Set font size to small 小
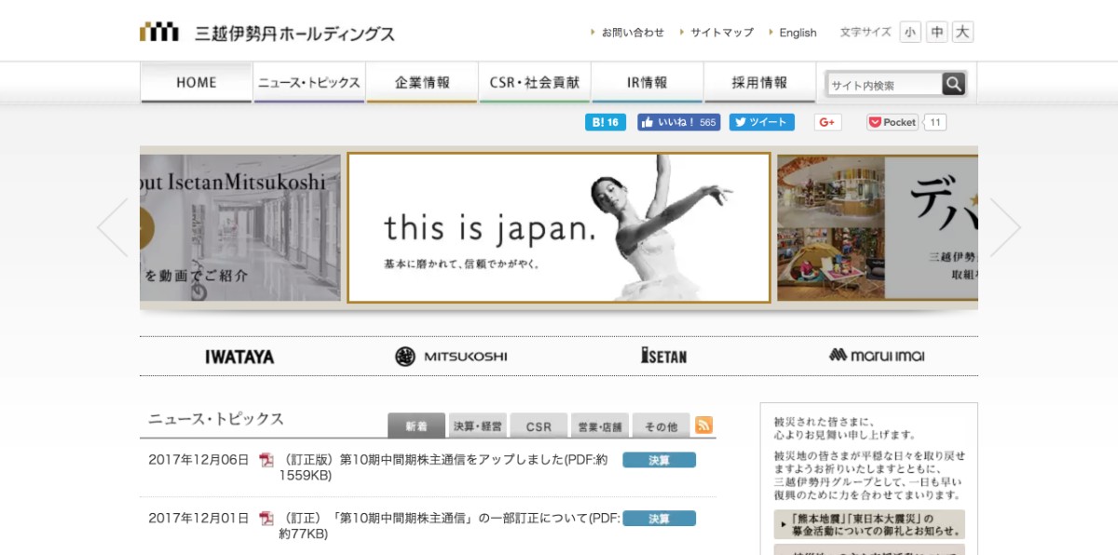1118x555 pixels. (910, 32)
